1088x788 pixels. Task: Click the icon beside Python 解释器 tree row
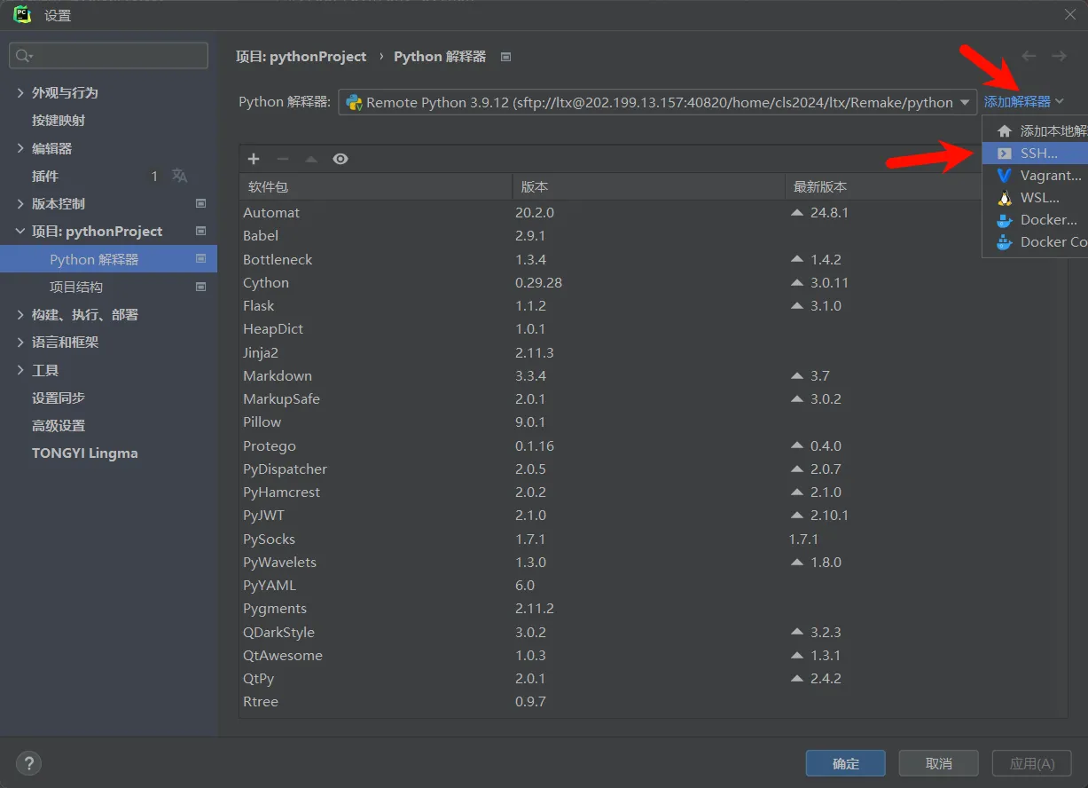[x=200, y=259]
